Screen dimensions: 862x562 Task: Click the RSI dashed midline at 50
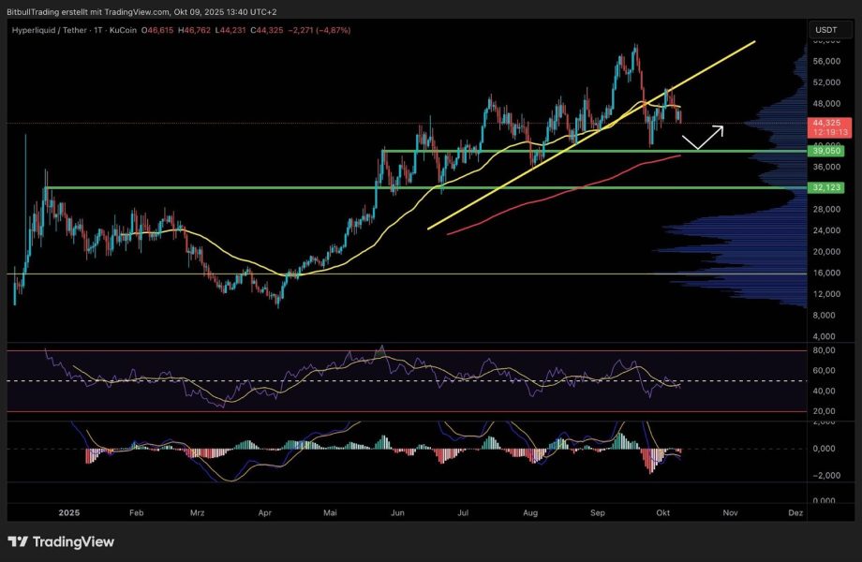point(281,381)
